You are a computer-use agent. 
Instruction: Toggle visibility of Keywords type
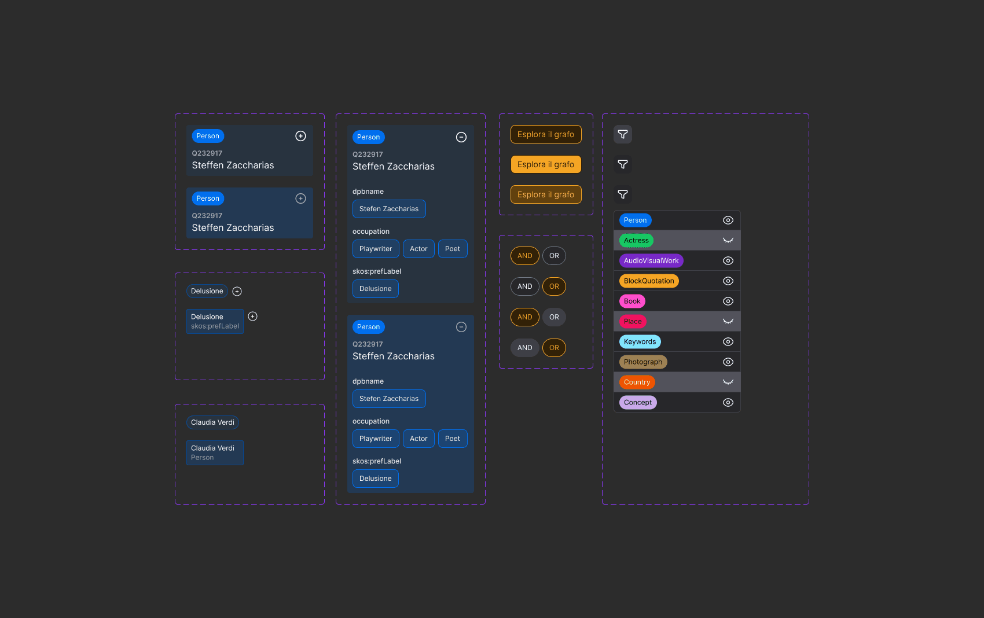(x=728, y=341)
